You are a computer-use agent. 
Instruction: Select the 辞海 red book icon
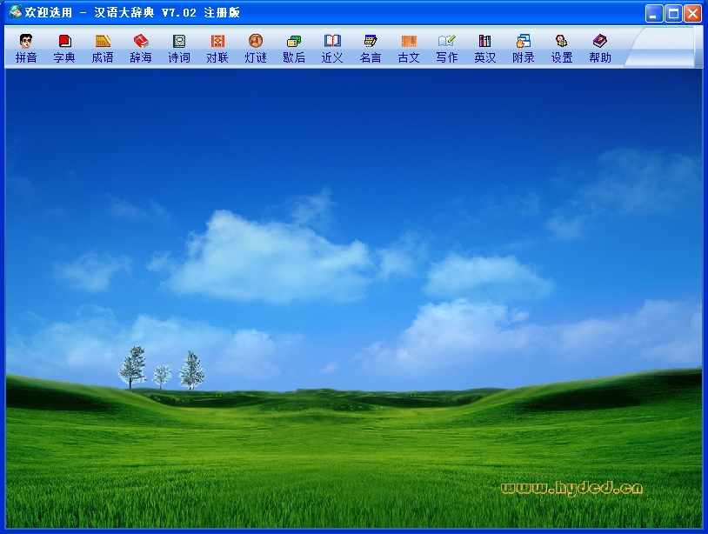[x=141, y=48]
